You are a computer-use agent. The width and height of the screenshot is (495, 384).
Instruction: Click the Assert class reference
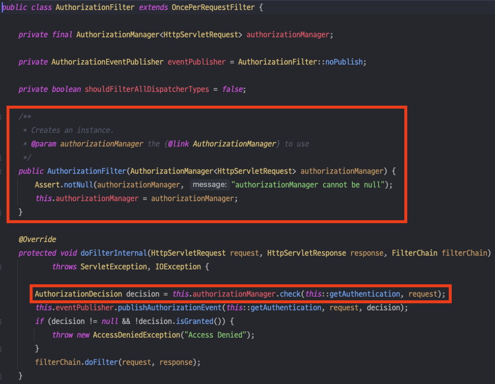pos(47,185)
